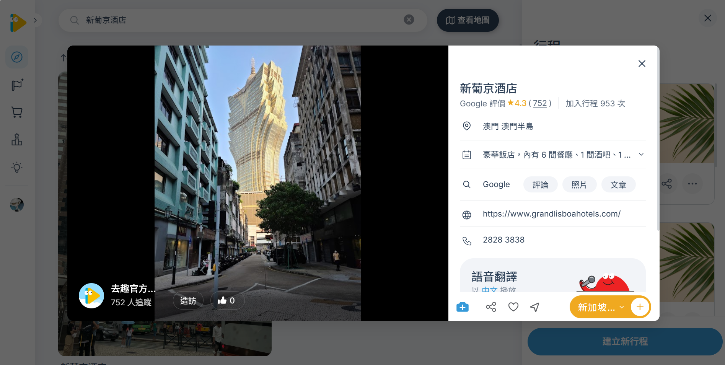
Task: Open the explore compass icon in sidebar
Action: (x=17, y=57)
